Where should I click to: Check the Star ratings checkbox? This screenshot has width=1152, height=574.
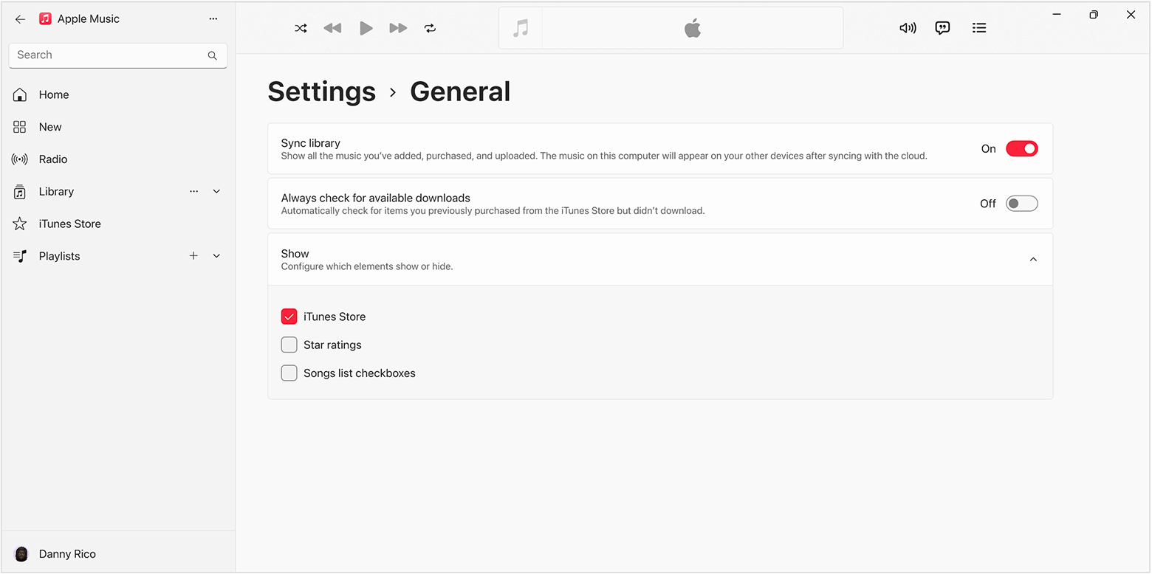[x=289, y=345]
